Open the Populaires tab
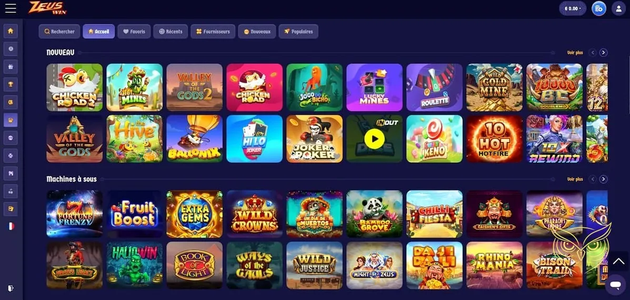 pyautogui.click(x=298, y=32)
